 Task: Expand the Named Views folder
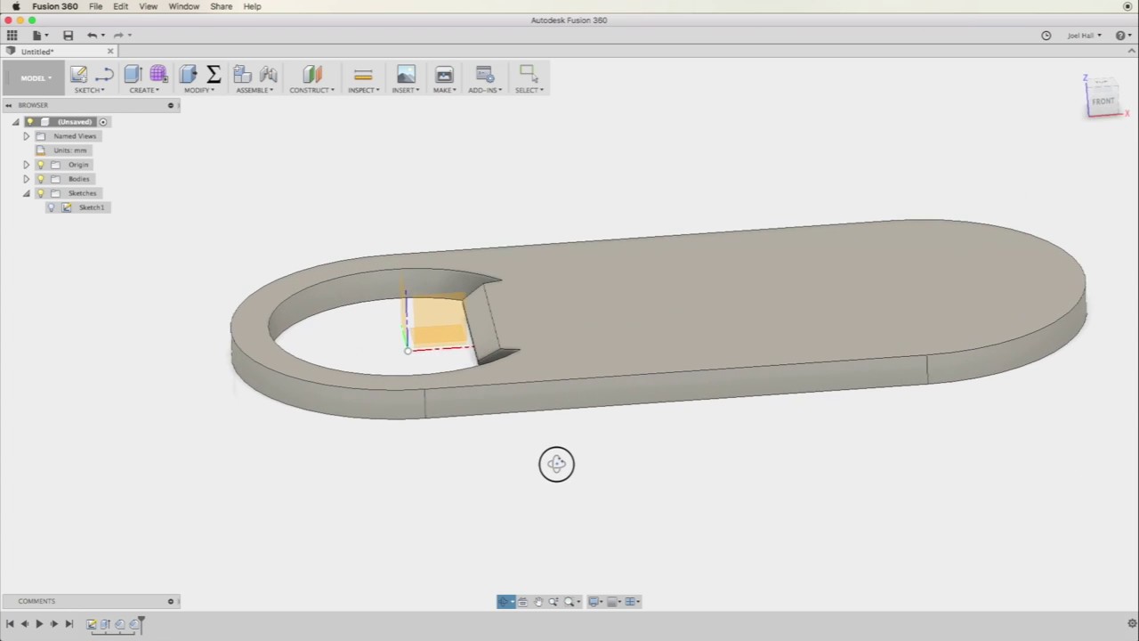pyautogui.click(x=26, y=136)
